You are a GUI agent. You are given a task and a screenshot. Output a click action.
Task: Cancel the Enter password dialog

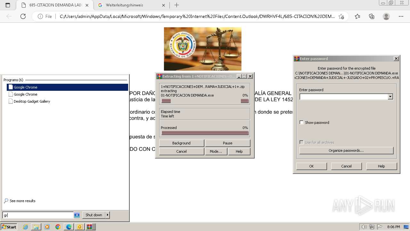point(346,166)
